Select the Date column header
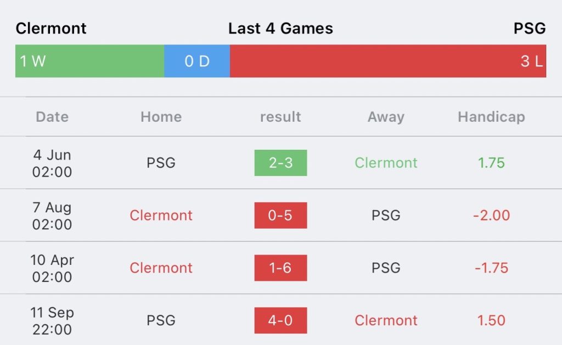 [x=52, y=117]
